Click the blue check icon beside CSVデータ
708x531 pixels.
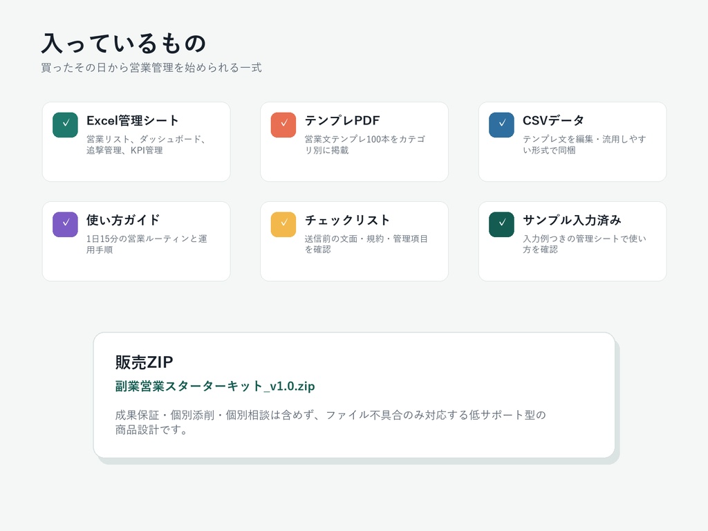501,124
